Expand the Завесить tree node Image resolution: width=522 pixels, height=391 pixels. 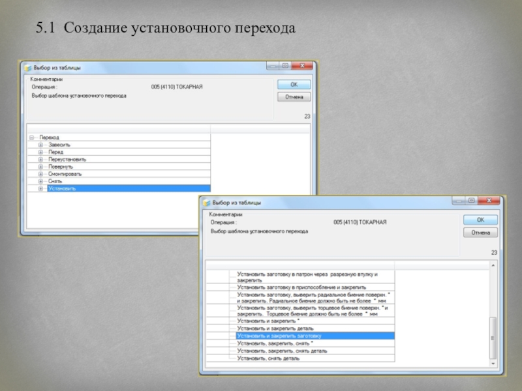[40, 145]
